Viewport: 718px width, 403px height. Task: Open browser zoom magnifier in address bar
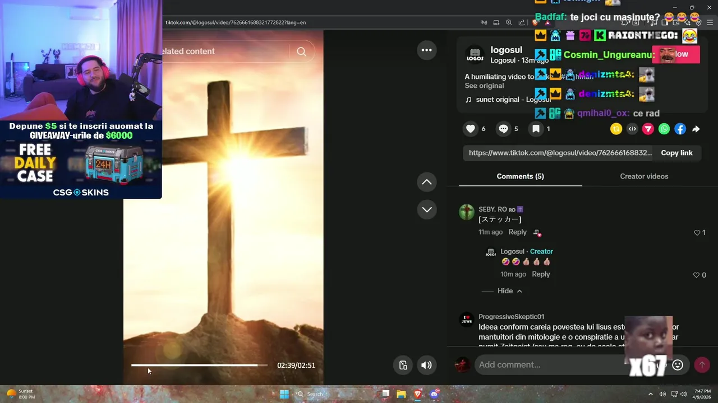click(x=509, y=22)
